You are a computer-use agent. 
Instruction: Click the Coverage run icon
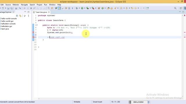(x=87, y=8)
